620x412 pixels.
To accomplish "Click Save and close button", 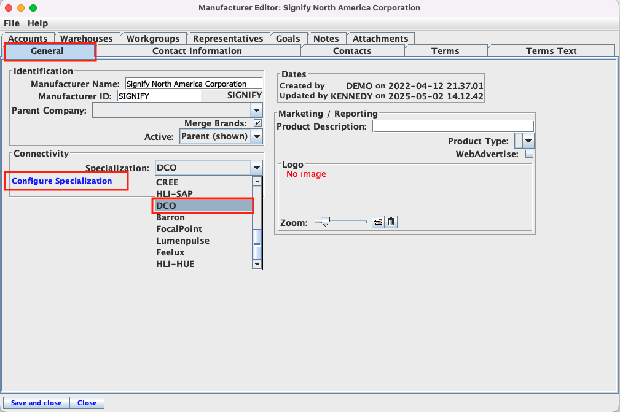I will pos(36,403).
